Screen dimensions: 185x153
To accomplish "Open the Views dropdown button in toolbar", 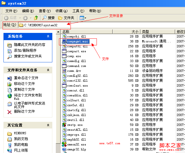I will pyautogui.click(x=83, y=18).
